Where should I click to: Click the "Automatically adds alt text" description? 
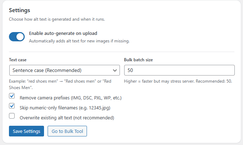79,41
